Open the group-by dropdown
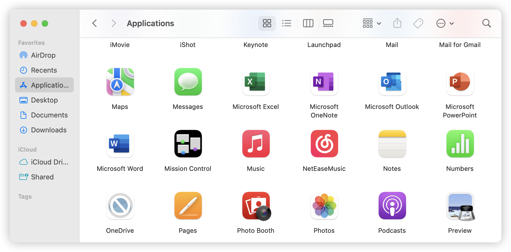 [x=372, y=23]
